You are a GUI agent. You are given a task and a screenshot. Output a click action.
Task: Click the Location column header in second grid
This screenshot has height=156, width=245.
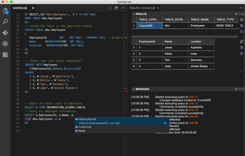pos(201,42)
